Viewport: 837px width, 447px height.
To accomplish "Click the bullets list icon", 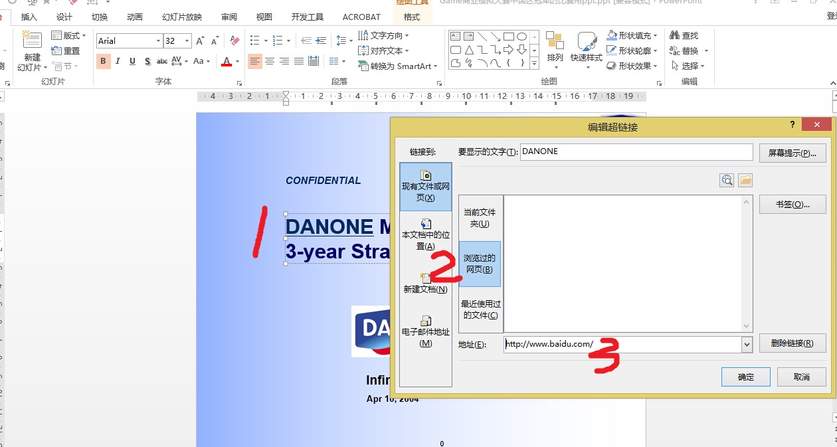I will [254, 41].
